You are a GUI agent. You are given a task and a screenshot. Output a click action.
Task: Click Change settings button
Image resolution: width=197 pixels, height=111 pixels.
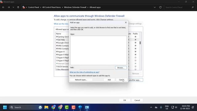(x=135, y=24)
